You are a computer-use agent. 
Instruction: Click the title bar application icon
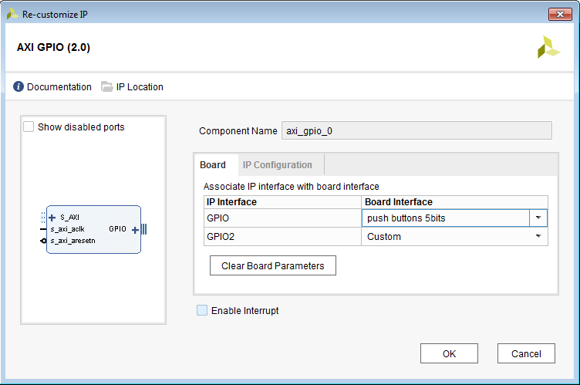(12, 14)
